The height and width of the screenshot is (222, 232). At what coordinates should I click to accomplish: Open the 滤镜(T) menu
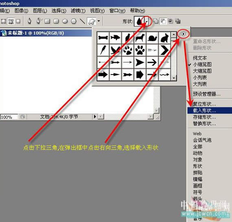point(78,11)
